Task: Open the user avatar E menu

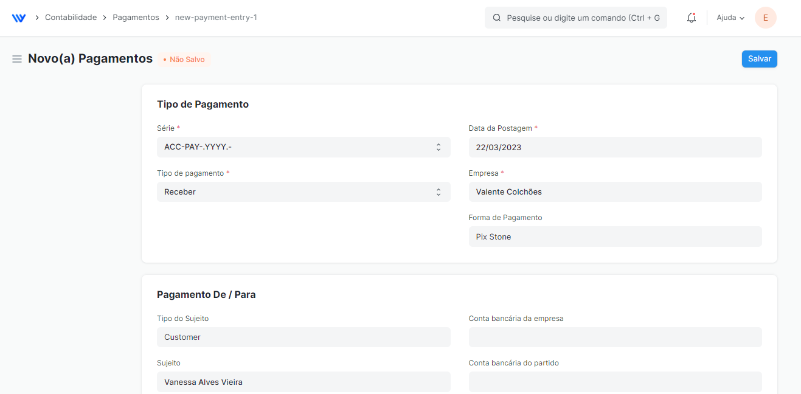Action: click(x=765, y=18)
